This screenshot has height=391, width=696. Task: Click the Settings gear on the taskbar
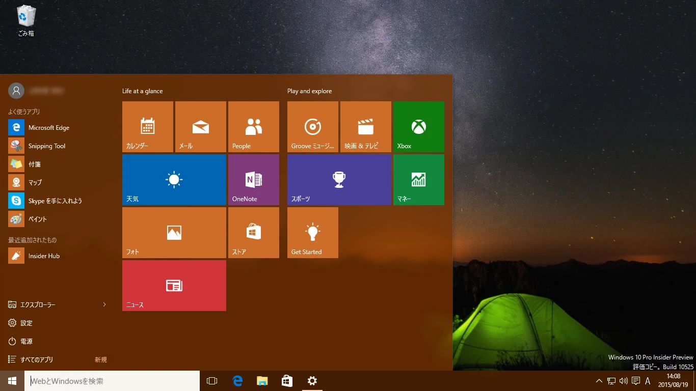312,381
